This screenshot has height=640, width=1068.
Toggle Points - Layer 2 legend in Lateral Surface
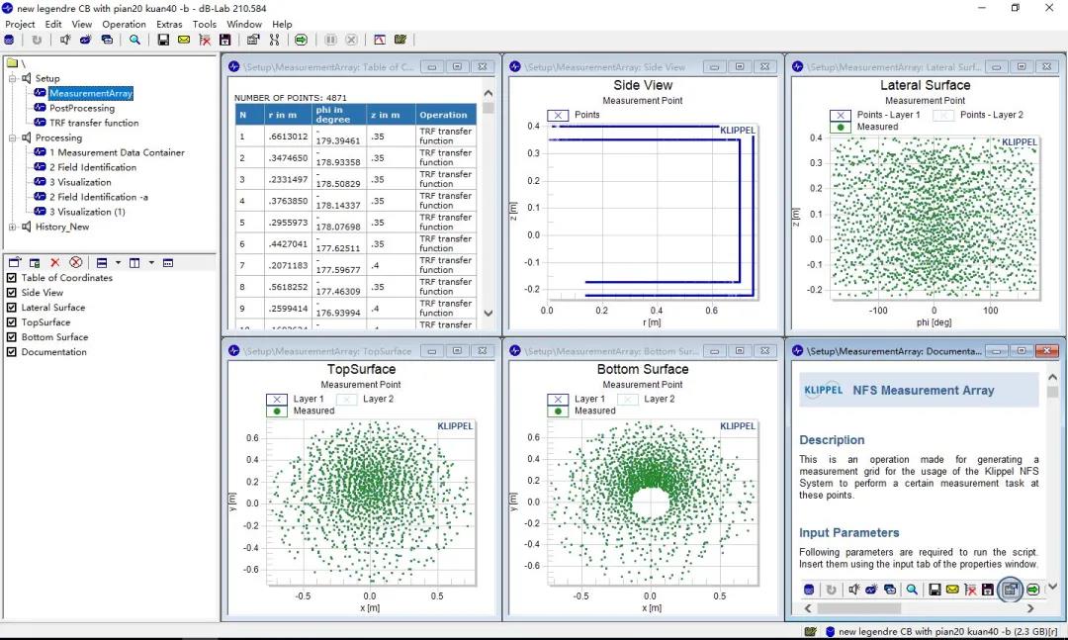pos(943,115)
